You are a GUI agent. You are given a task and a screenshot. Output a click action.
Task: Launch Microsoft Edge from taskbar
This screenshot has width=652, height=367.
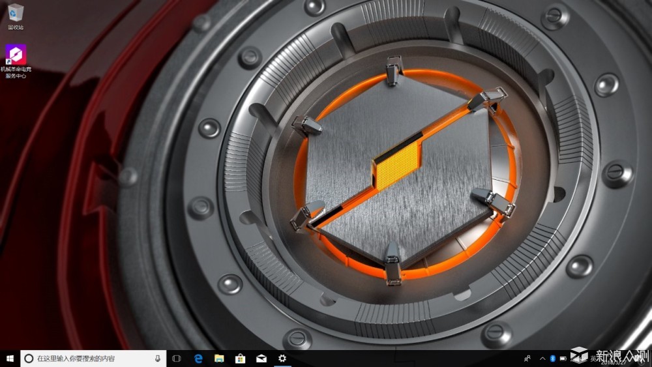198,359
